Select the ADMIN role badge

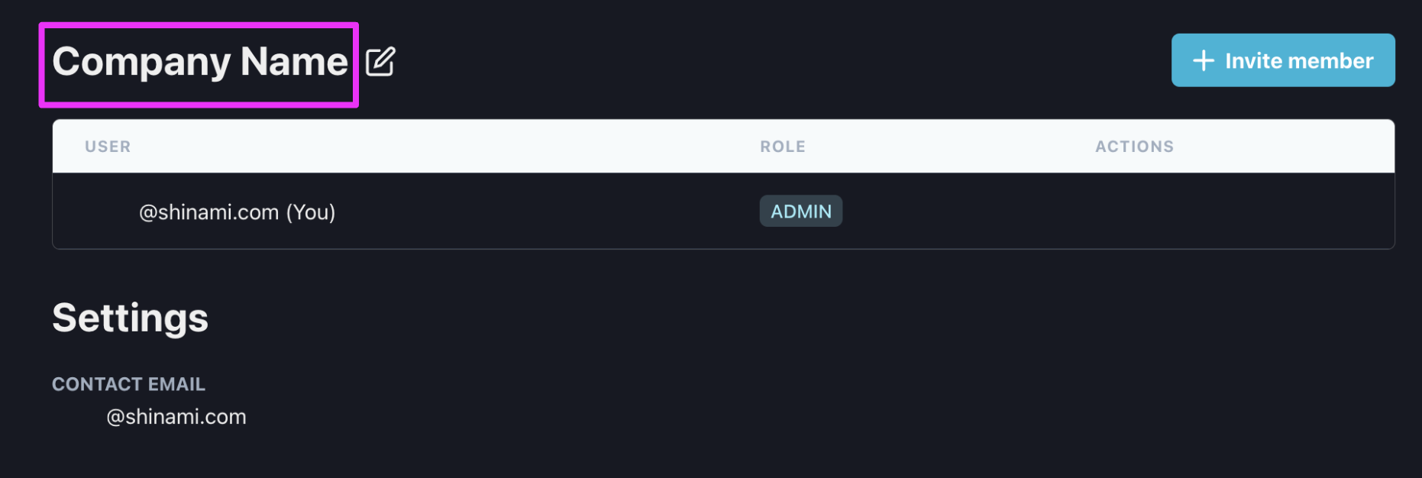click(801, 212)
